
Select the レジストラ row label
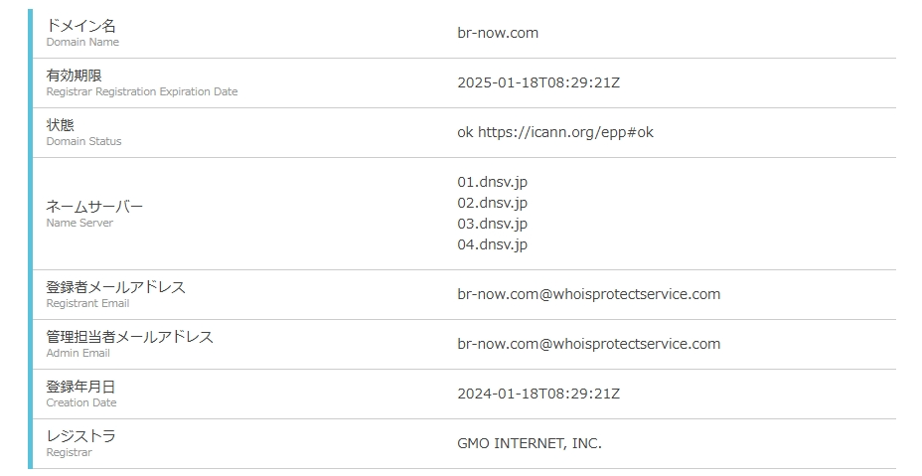(x=80, y=436)
